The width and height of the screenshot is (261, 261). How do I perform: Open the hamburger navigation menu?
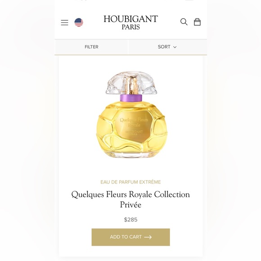tap(65, 22)
